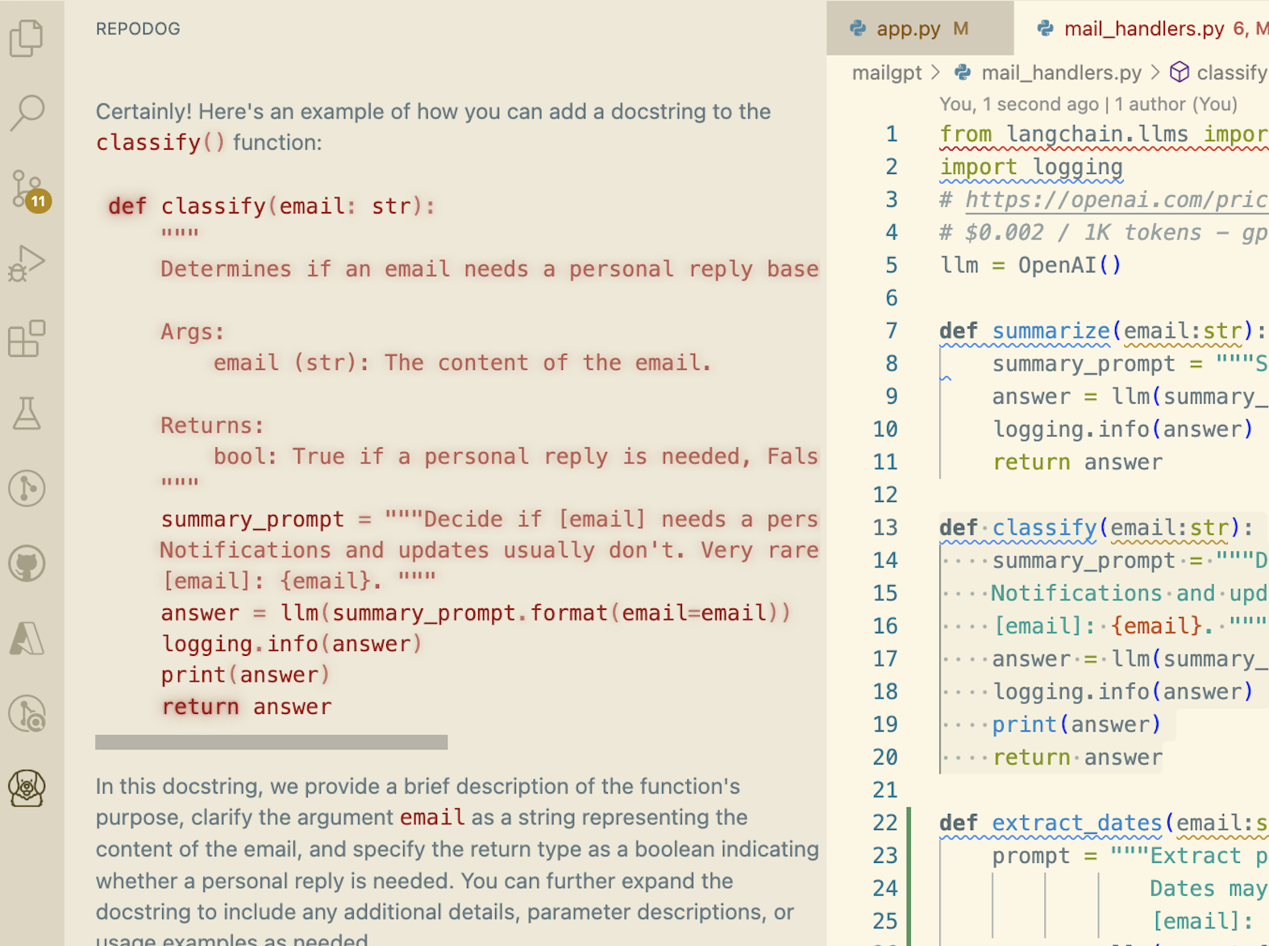Screen dimensions: 1269x946
Task: Open the Testing flask icon
Action: pos(27,413)
